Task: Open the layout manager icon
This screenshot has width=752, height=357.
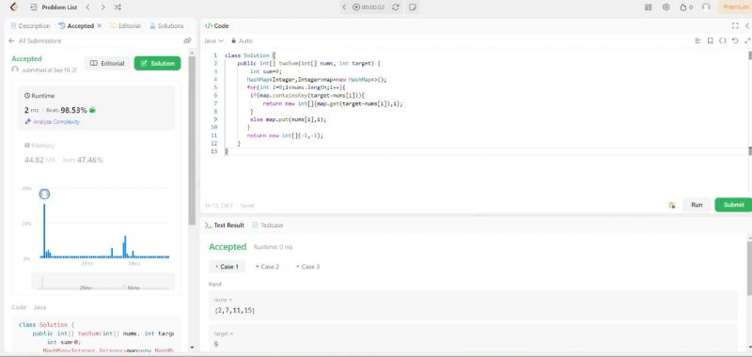Action: pos(649,8)
